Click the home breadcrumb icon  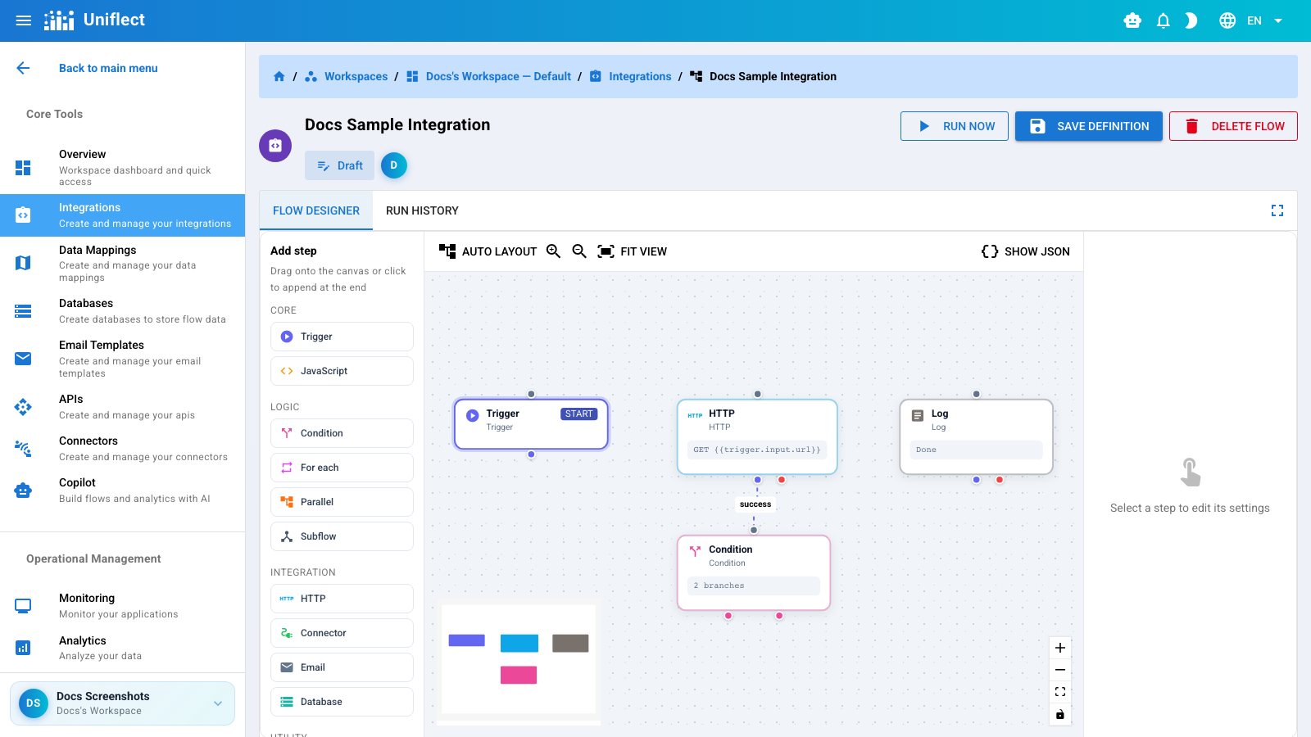(x=279, y=76)
